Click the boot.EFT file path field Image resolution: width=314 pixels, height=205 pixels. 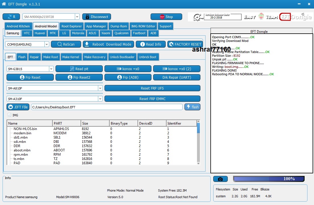click(107, 107)
